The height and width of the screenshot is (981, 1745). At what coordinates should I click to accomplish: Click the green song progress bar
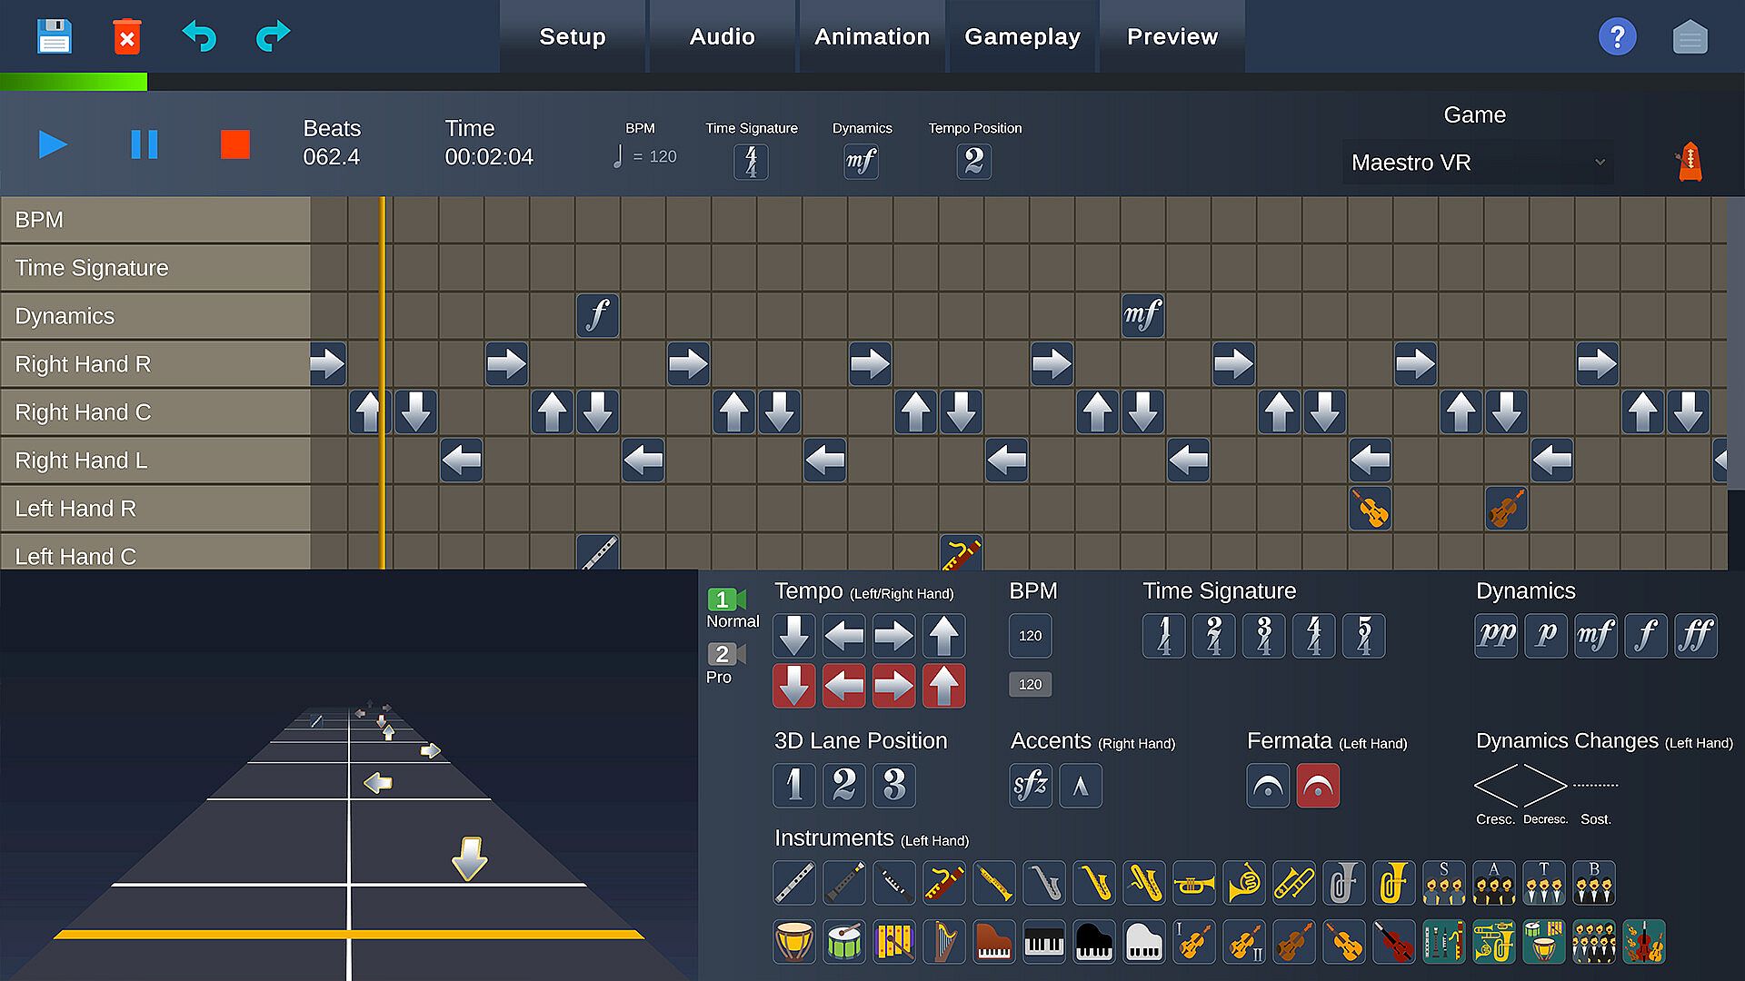click(x=74, y=83)
